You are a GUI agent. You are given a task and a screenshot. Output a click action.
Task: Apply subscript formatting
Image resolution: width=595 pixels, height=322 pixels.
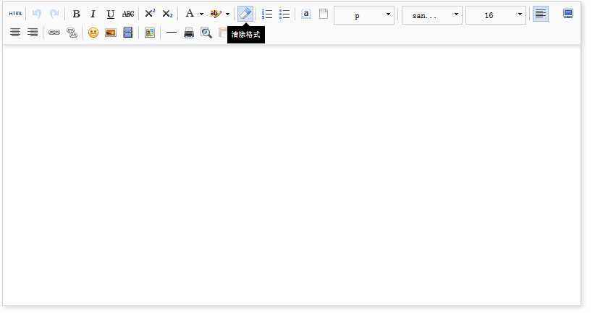167,14
